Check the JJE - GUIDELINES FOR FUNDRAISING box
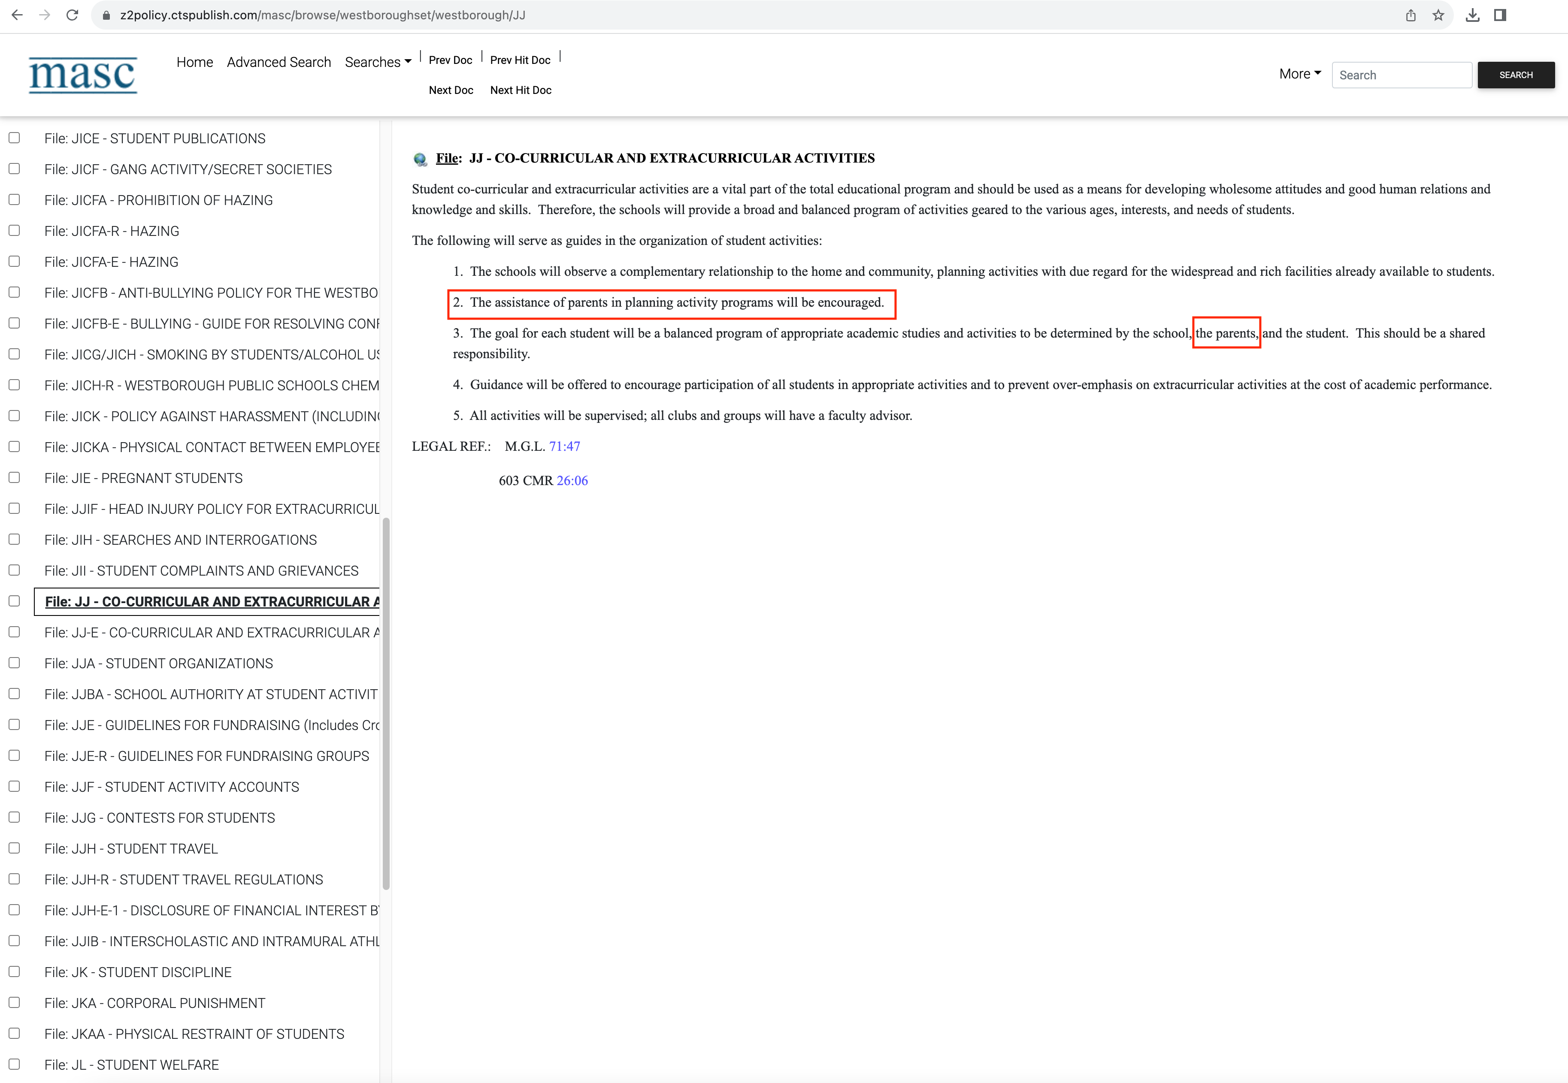The width and height of the screenshot is (1568, 1083). tap(14, 725)
